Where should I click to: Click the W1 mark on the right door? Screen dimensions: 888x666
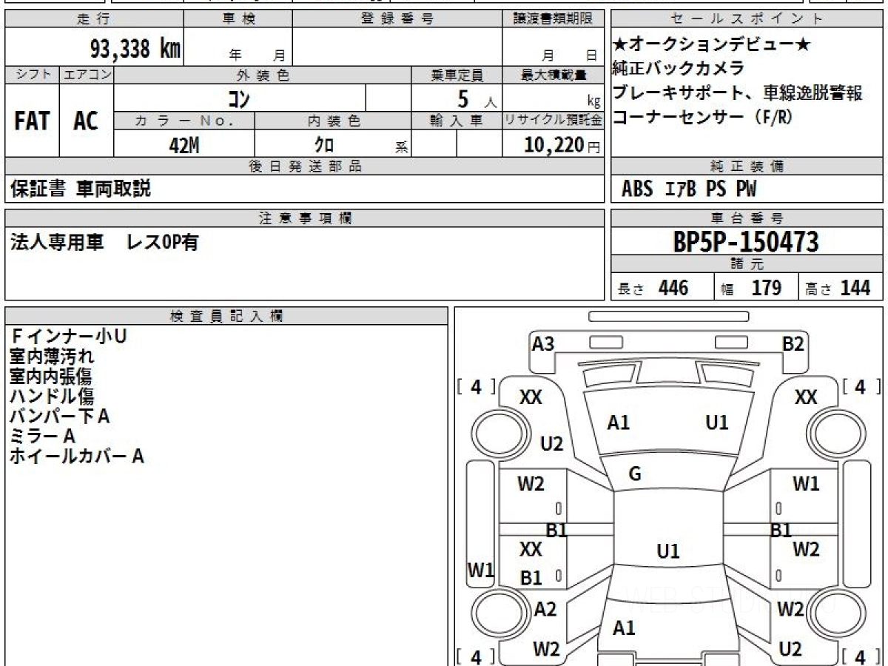click(806, 485)
